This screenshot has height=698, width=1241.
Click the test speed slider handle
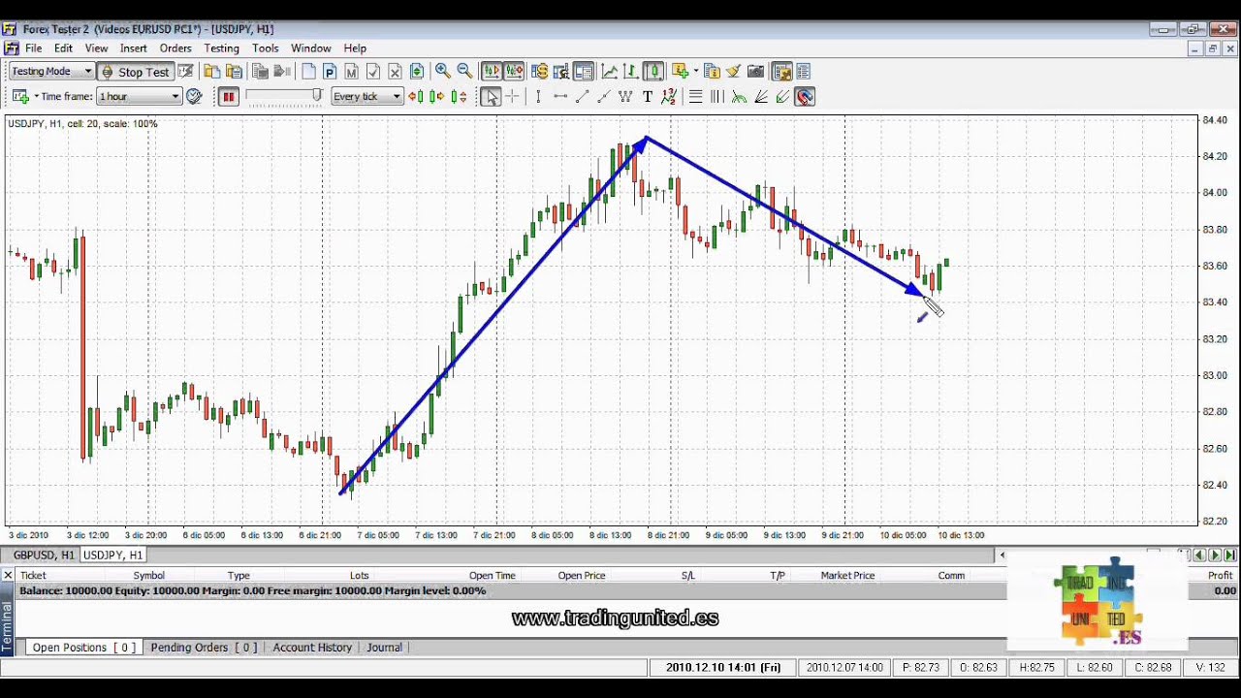point(316,95)
